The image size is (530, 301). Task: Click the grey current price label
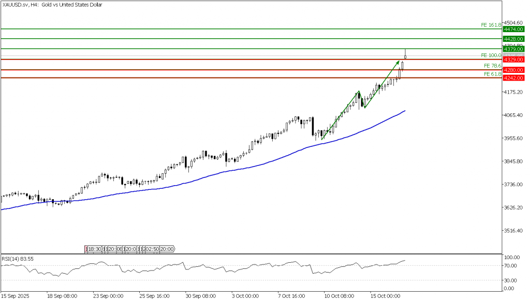coord(513,55)
